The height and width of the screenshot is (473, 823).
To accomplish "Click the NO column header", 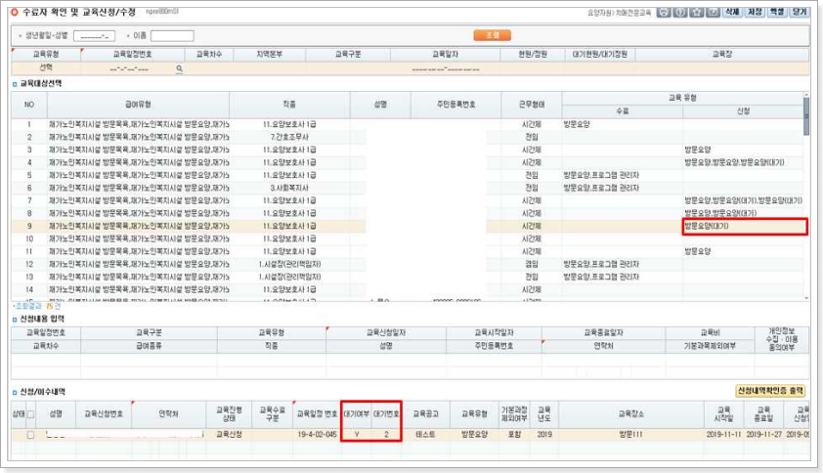I will pos(29,105).
